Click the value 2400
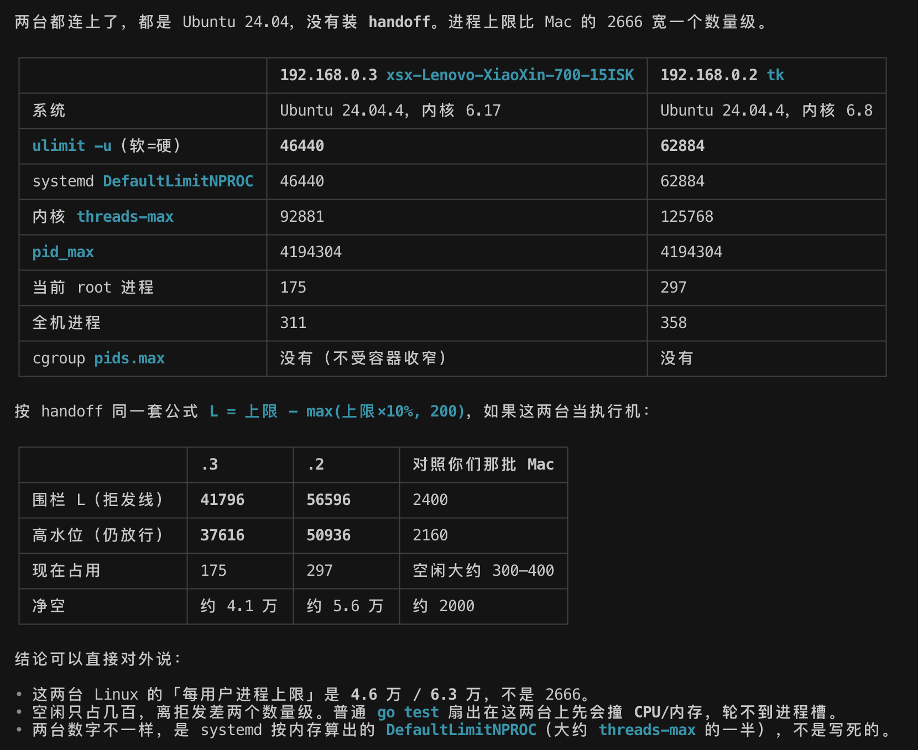 pos(430,500)
